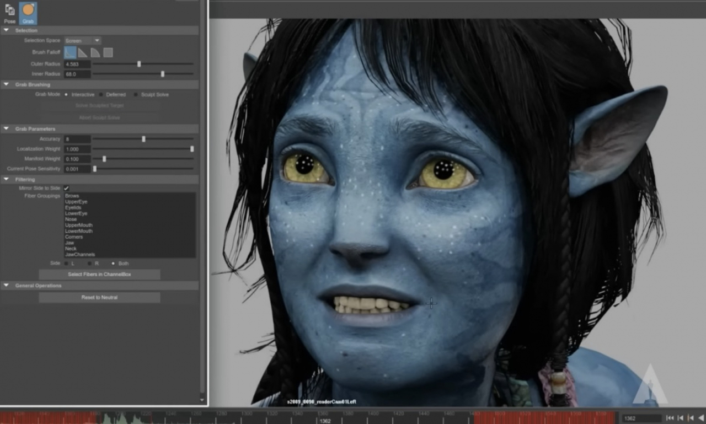706x424 pixels.
Task: Choose the rounded brush falloff icon
Action: click(x=95, y=52)
